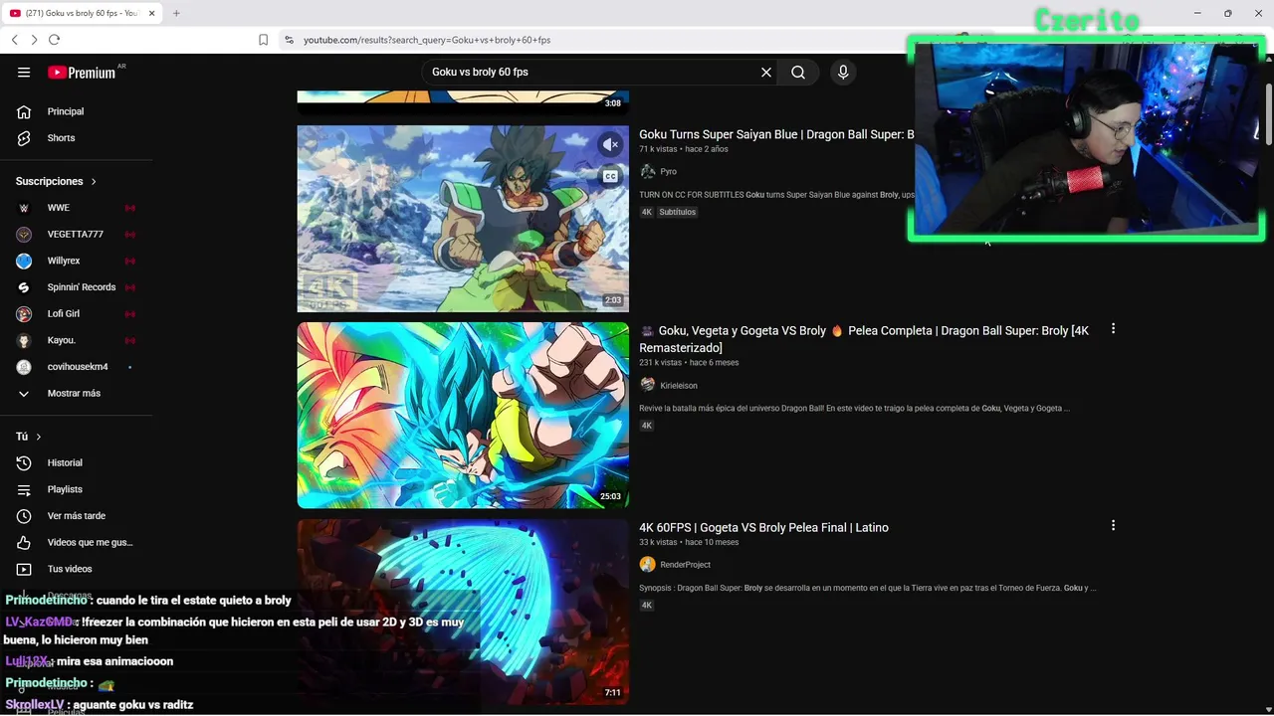Click the Kirieleison channel avatar
1274x716 pixels.
[647, 385]
